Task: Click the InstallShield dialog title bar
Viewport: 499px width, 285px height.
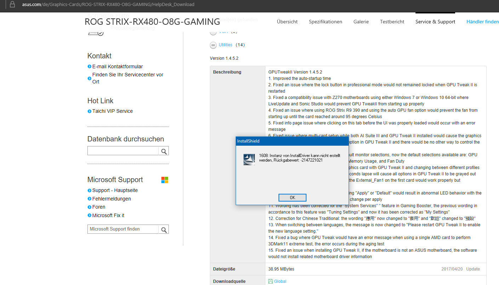Action: click(292, 141)
